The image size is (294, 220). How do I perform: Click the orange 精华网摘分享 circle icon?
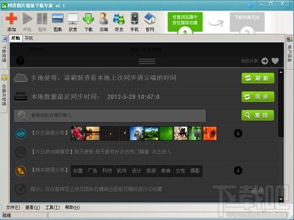[21, 171]
